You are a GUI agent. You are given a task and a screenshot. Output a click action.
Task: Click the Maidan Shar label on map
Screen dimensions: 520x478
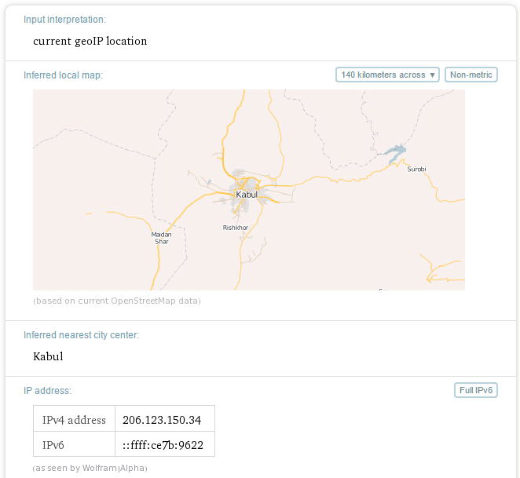(161, 237)
